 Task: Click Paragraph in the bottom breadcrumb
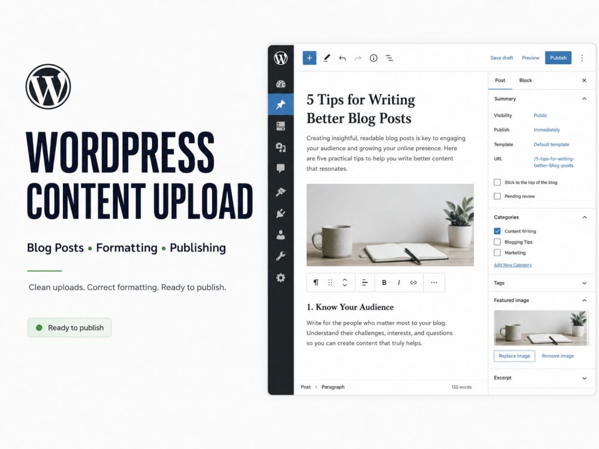(x=332, y=387)
